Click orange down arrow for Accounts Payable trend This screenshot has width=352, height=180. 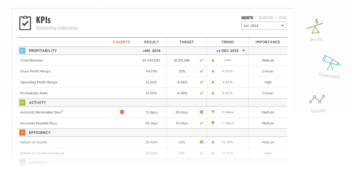213,123
